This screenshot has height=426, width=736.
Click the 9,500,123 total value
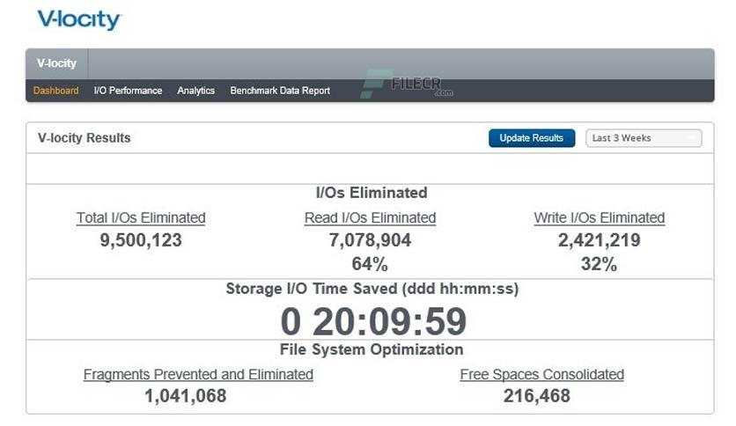pos(141,240)
